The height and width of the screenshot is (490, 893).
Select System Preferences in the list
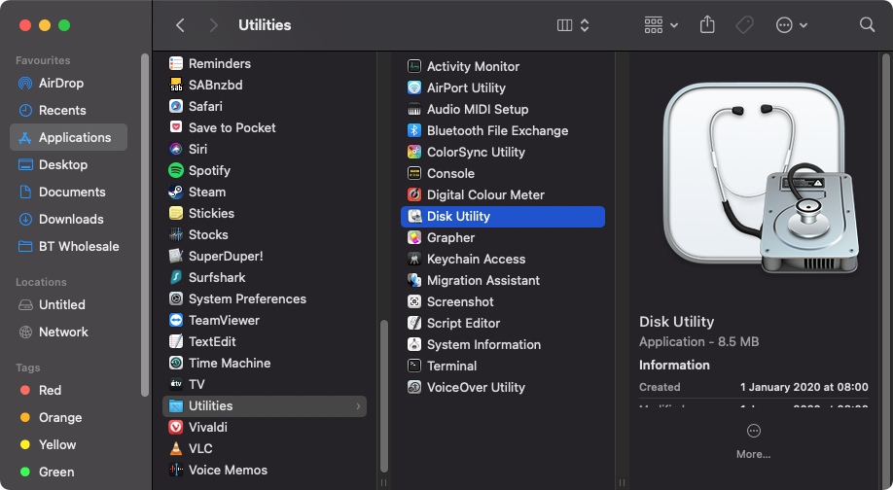pyautogui.click(x=265, y=298)
